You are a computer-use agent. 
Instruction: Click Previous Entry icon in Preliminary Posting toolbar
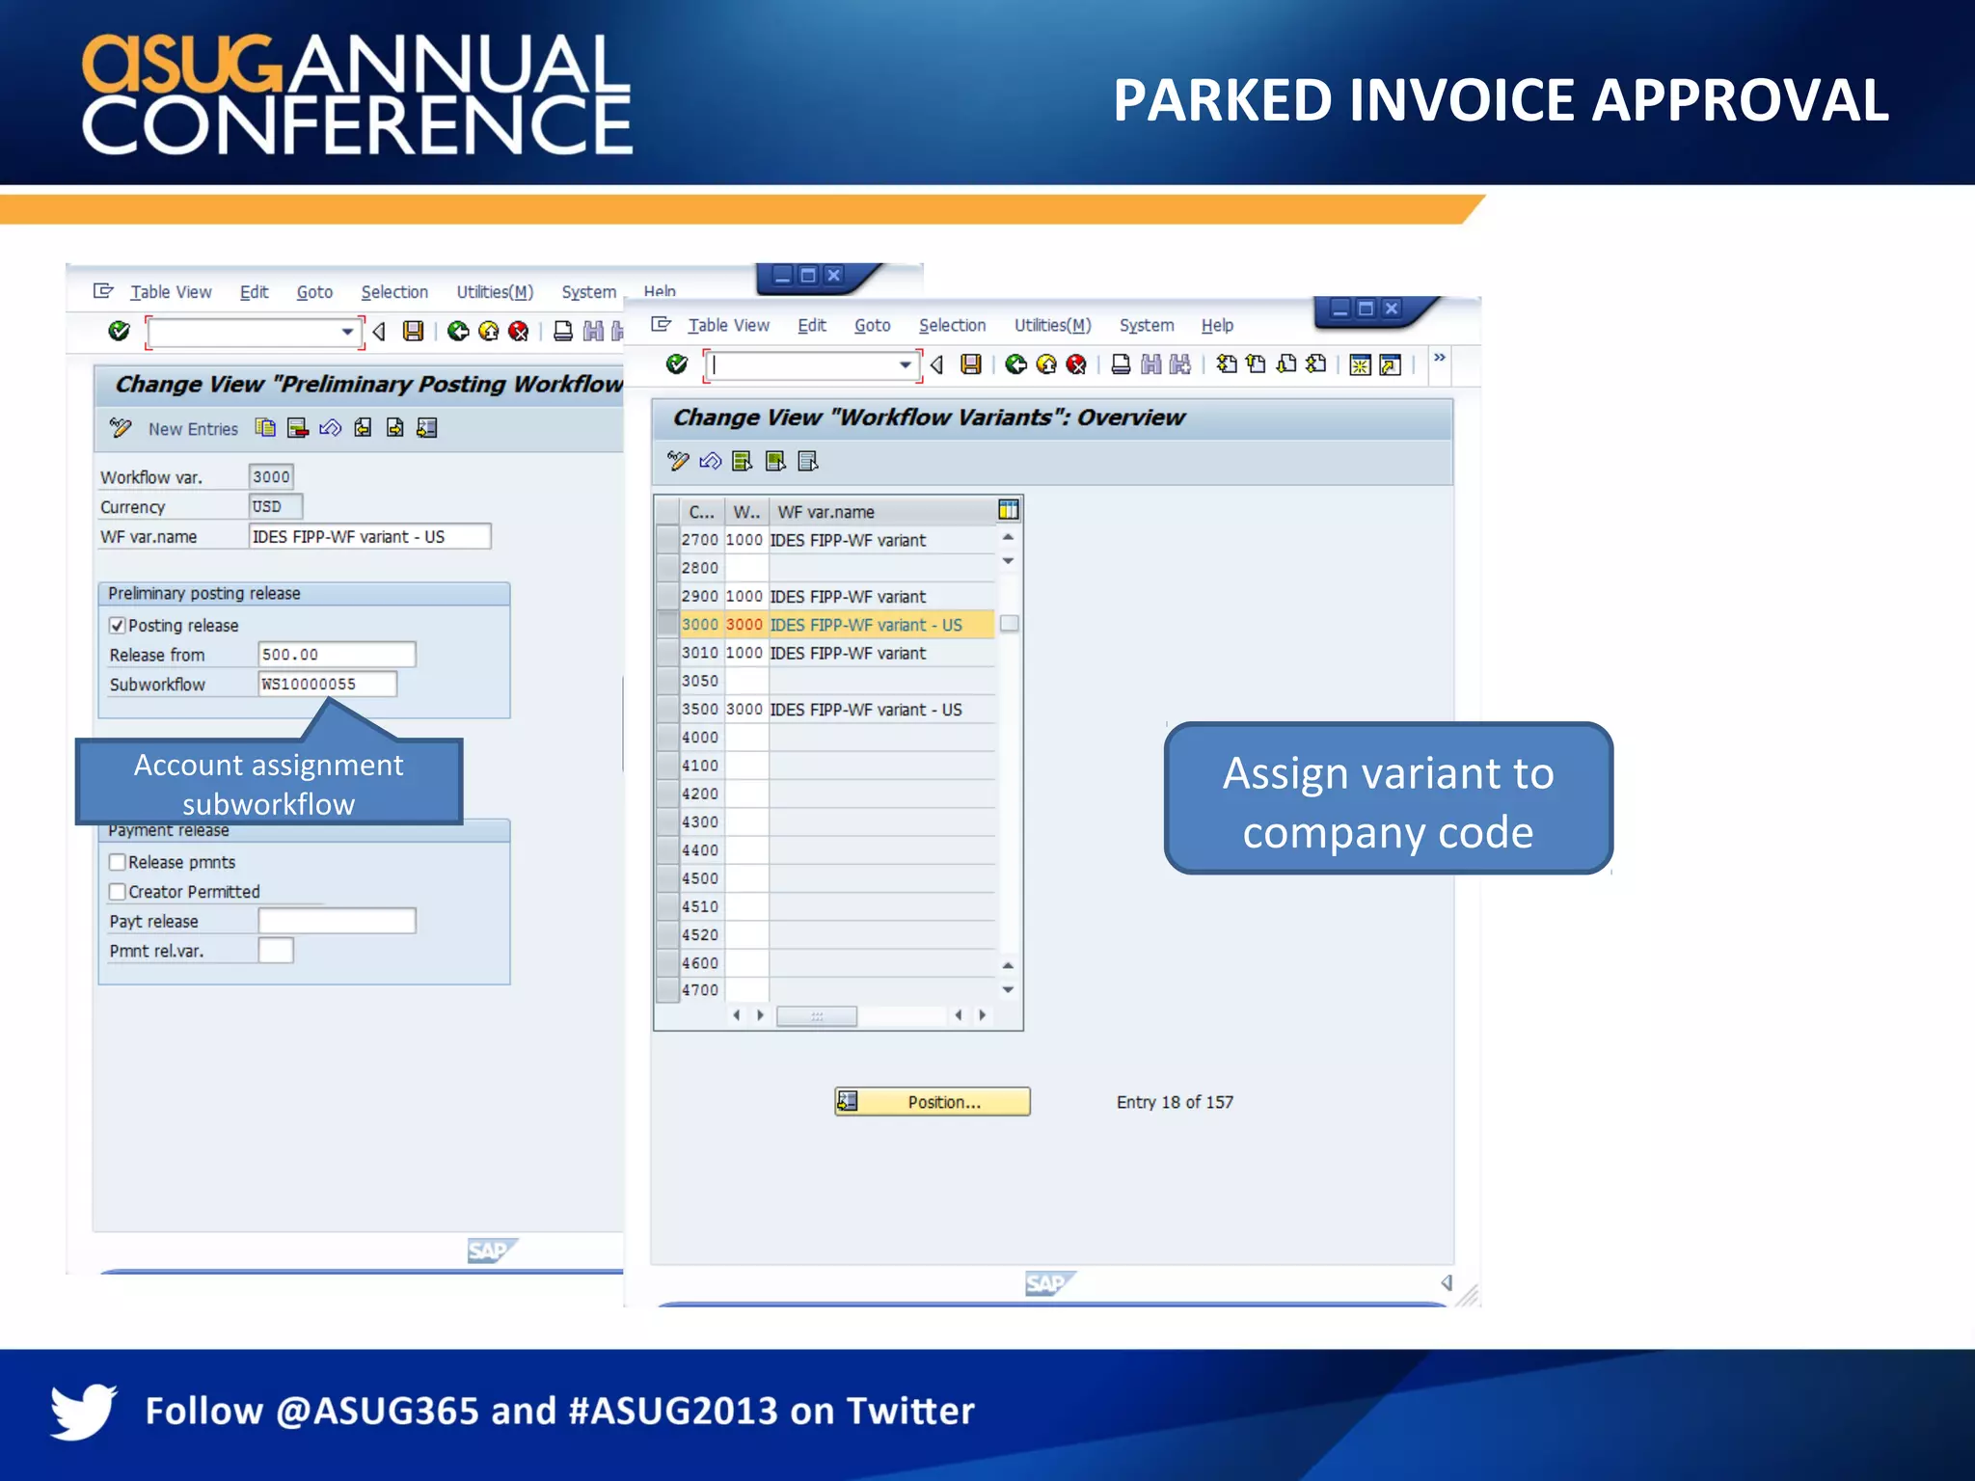click(363, 427)
